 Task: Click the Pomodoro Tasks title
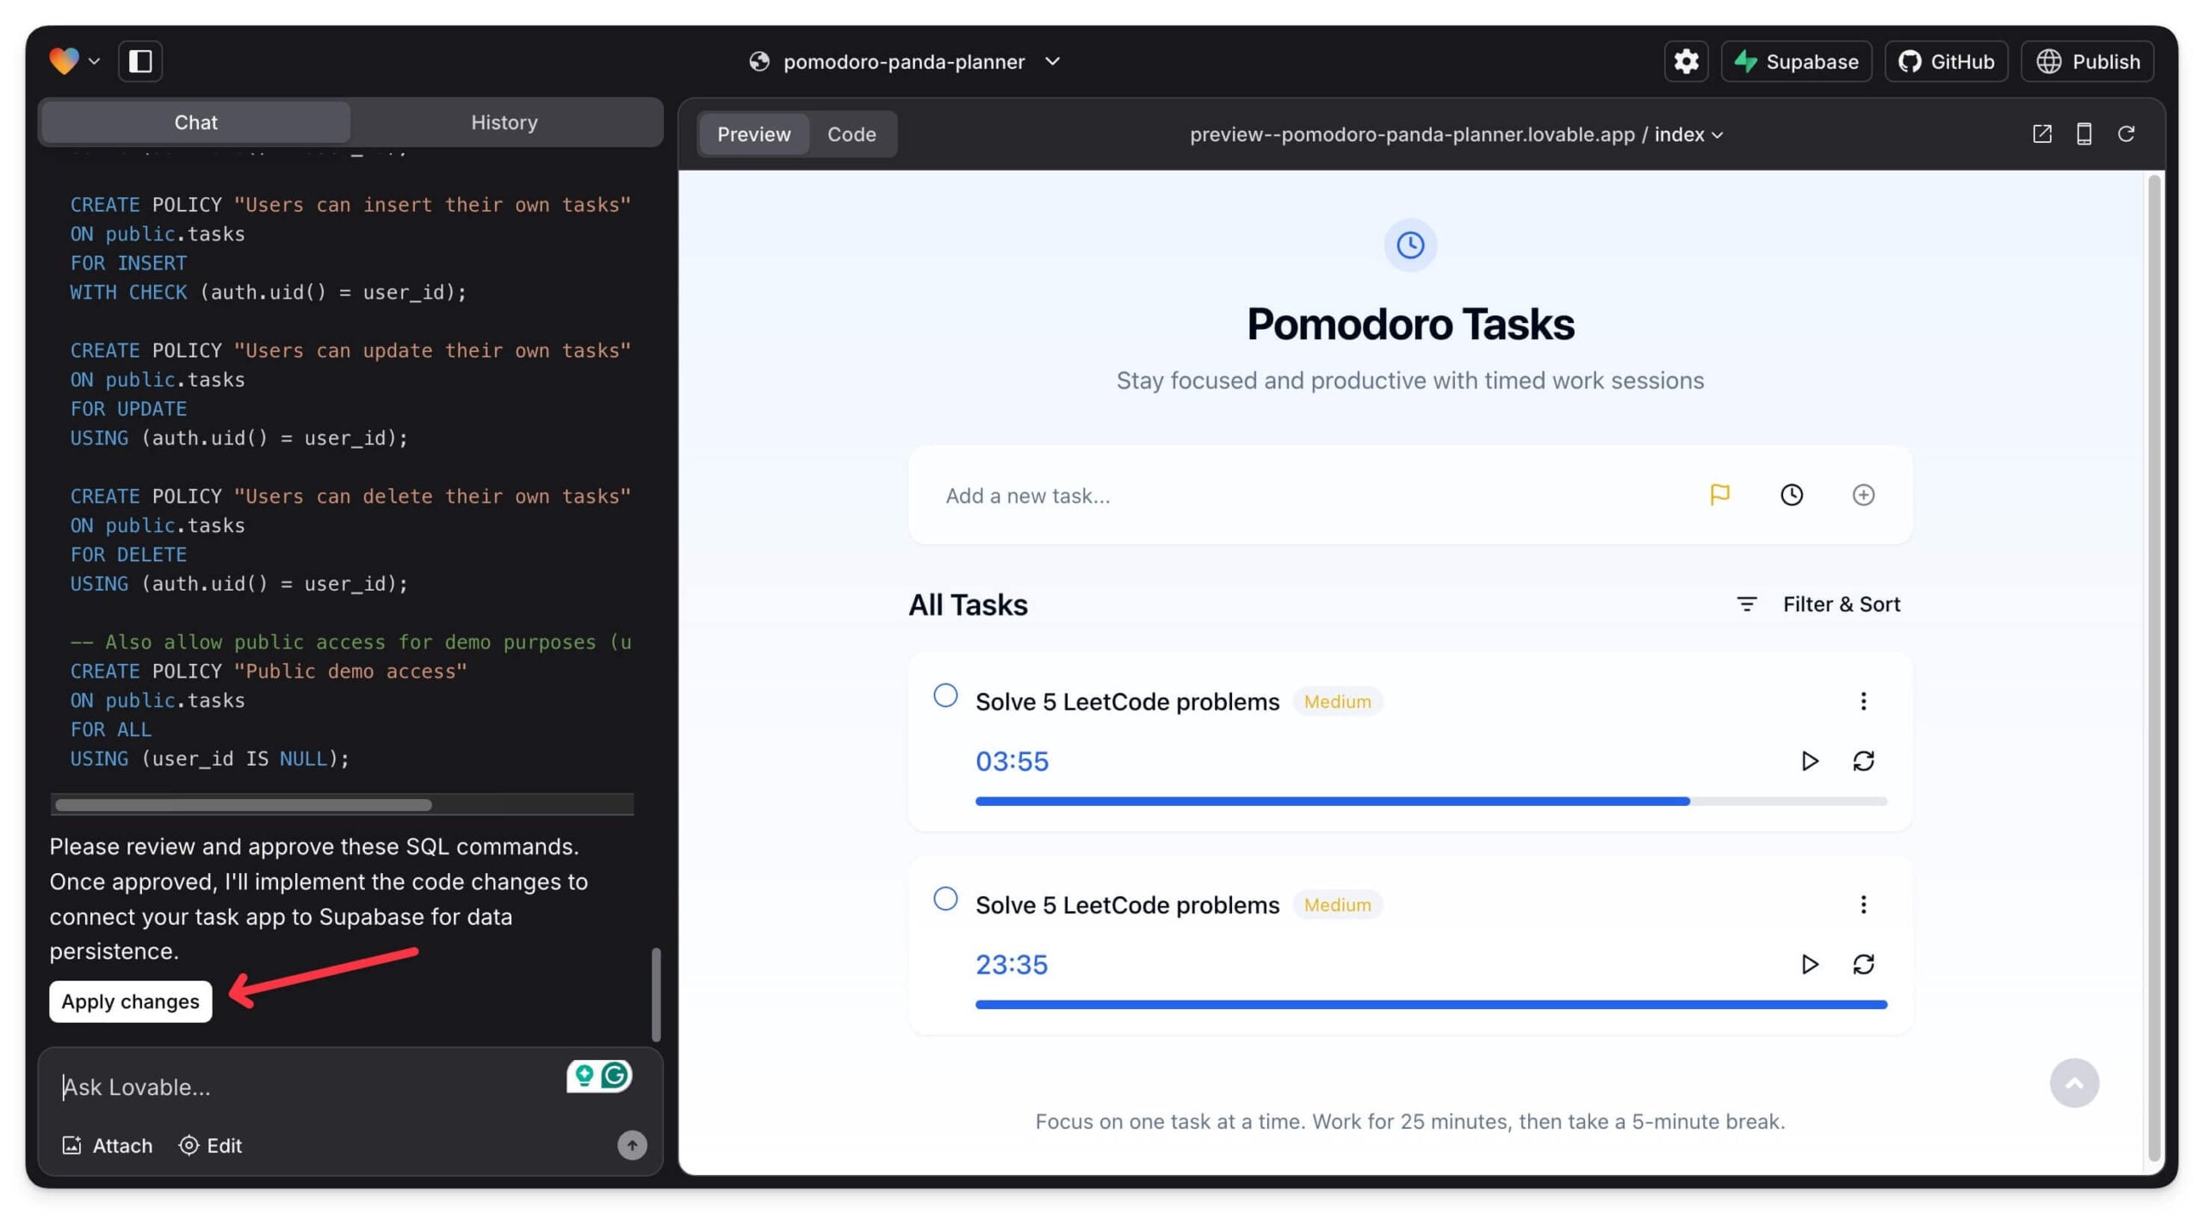tap(1410, 325)
